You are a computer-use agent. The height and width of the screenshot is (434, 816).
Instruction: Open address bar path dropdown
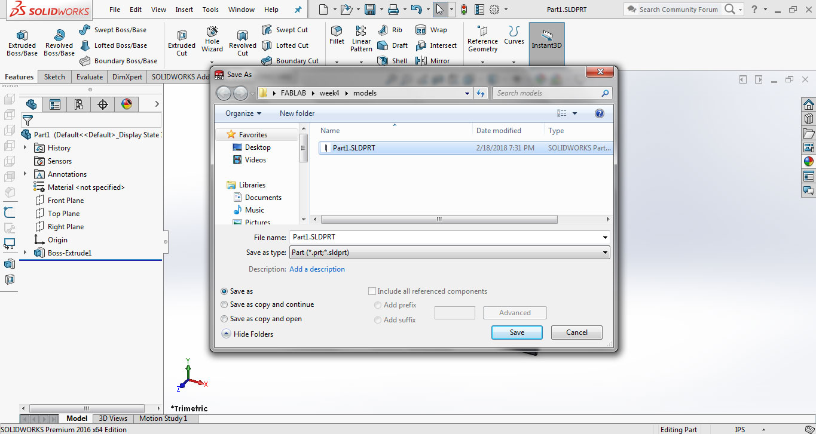point(467,93)
